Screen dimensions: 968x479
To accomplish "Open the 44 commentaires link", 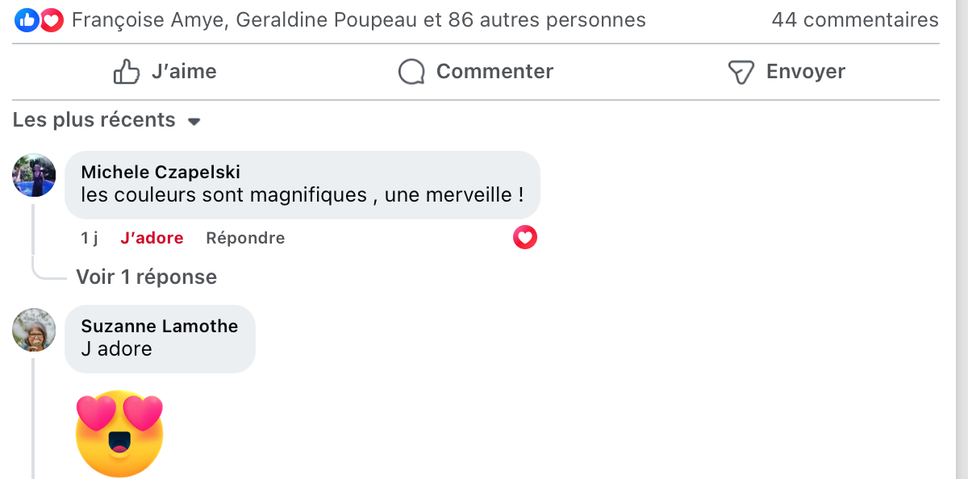I will pyautogui.click(x=854, y=20).
